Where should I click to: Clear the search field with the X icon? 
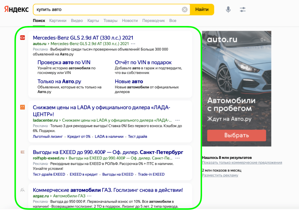pyautogui.click(x=185, y=10)
